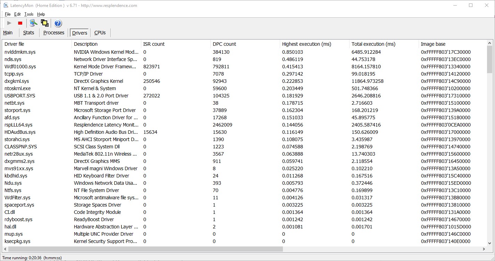Stop monitoring using the red stop icon

click(x=20, y=23)
